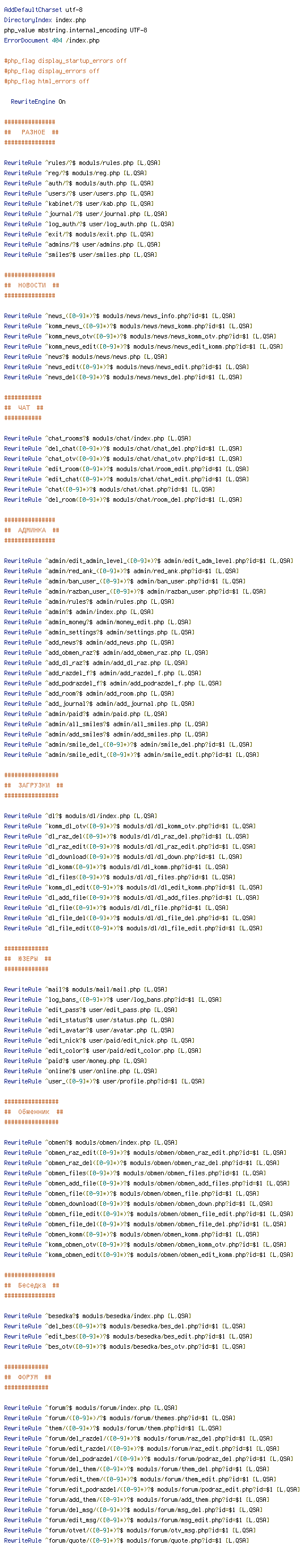Image resolution: width=305 pixels, height=1550 pixels.
Task: Click the AddDefaultCharset utf-8 line
Action: pos(43,10)
